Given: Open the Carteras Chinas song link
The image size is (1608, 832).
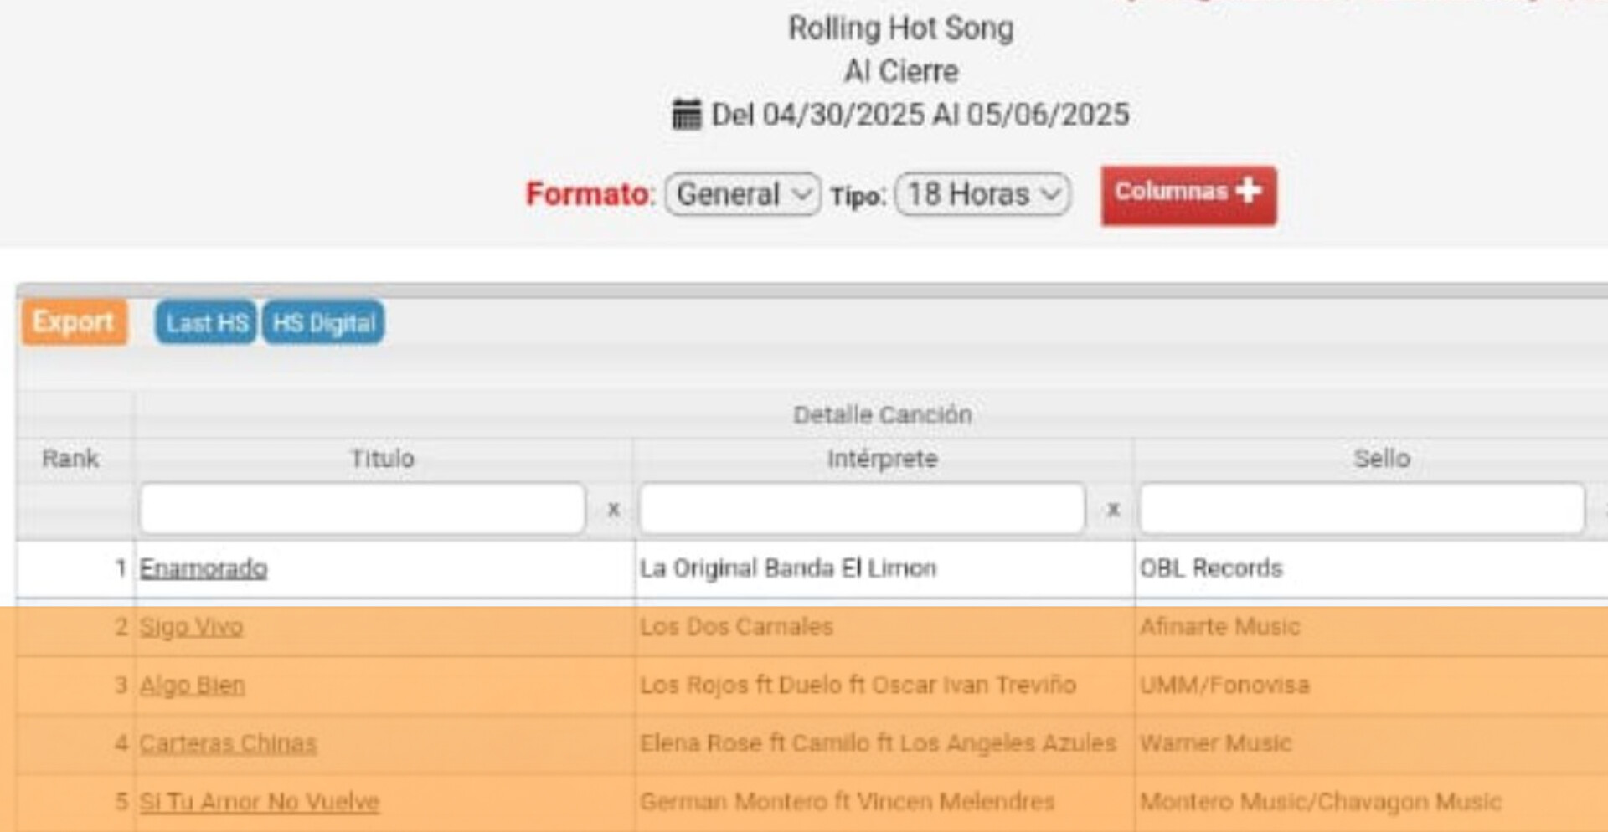Looking at the screenshot, I should click(x=228, y=743).
